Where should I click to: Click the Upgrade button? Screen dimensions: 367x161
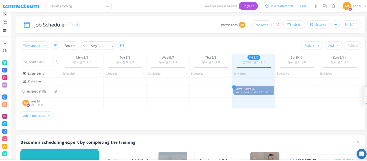point(248,6)
